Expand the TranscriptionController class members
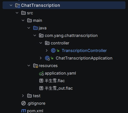Screen dimensions: 128x113 pyautogui.click(x=46, y=50)
